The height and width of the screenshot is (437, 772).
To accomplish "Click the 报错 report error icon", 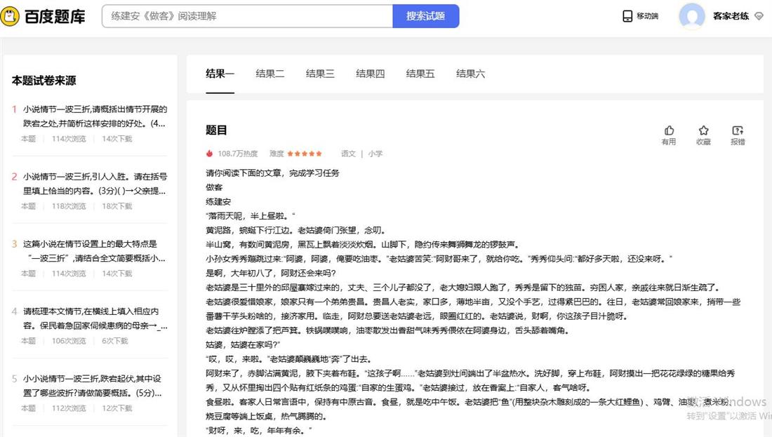I will click(738, 130).
